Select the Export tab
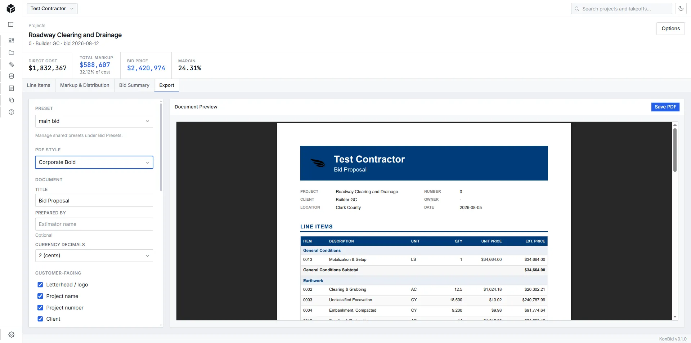 click(x=167, y=85)
